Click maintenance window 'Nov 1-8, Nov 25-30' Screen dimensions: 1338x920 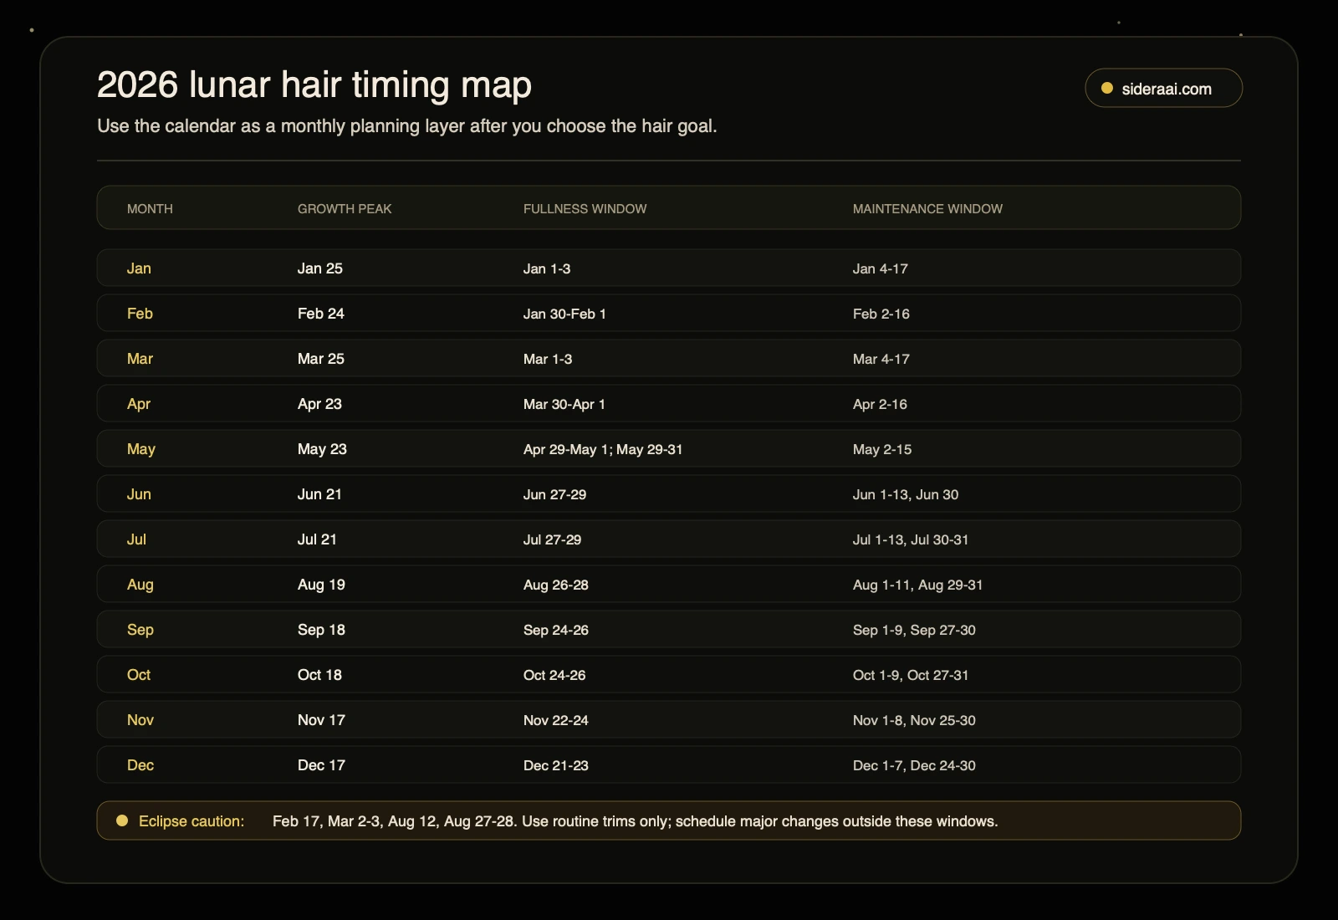coord(914,720)
